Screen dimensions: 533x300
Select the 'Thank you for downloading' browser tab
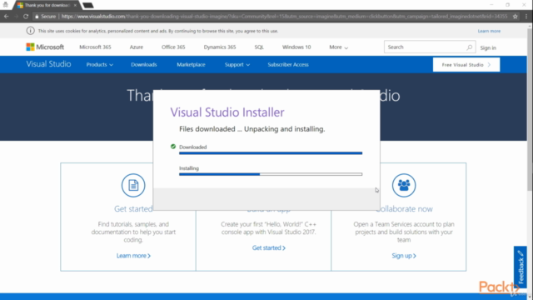pos(47,5)
